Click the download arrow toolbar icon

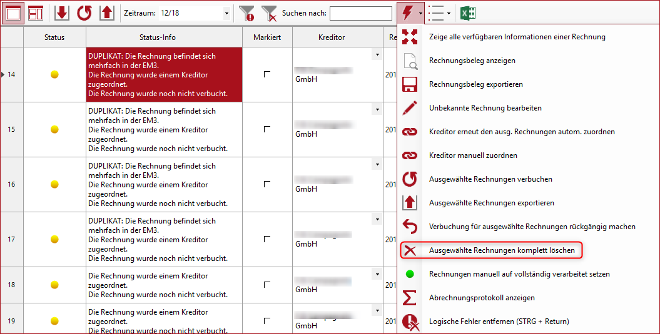pyautogui.click(x=61, y=12)
